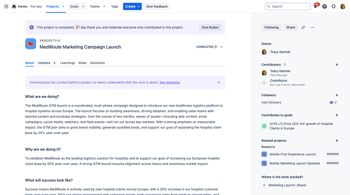Add followers with the plus icon

pos(337,95)
